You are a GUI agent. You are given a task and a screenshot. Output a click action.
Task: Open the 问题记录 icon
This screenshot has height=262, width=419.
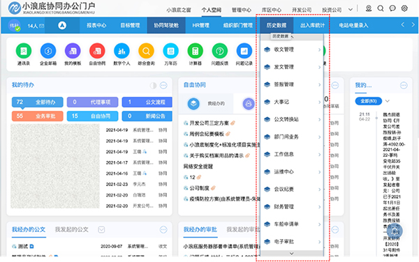(244, 51)
